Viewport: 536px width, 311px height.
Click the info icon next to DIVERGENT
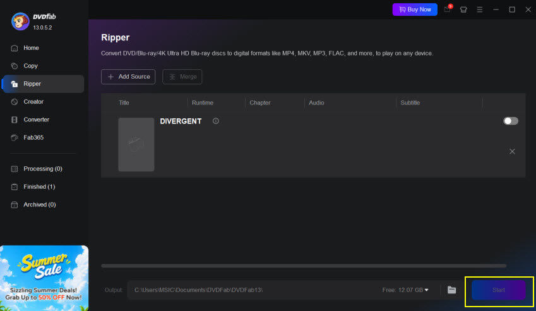point(216,121)
